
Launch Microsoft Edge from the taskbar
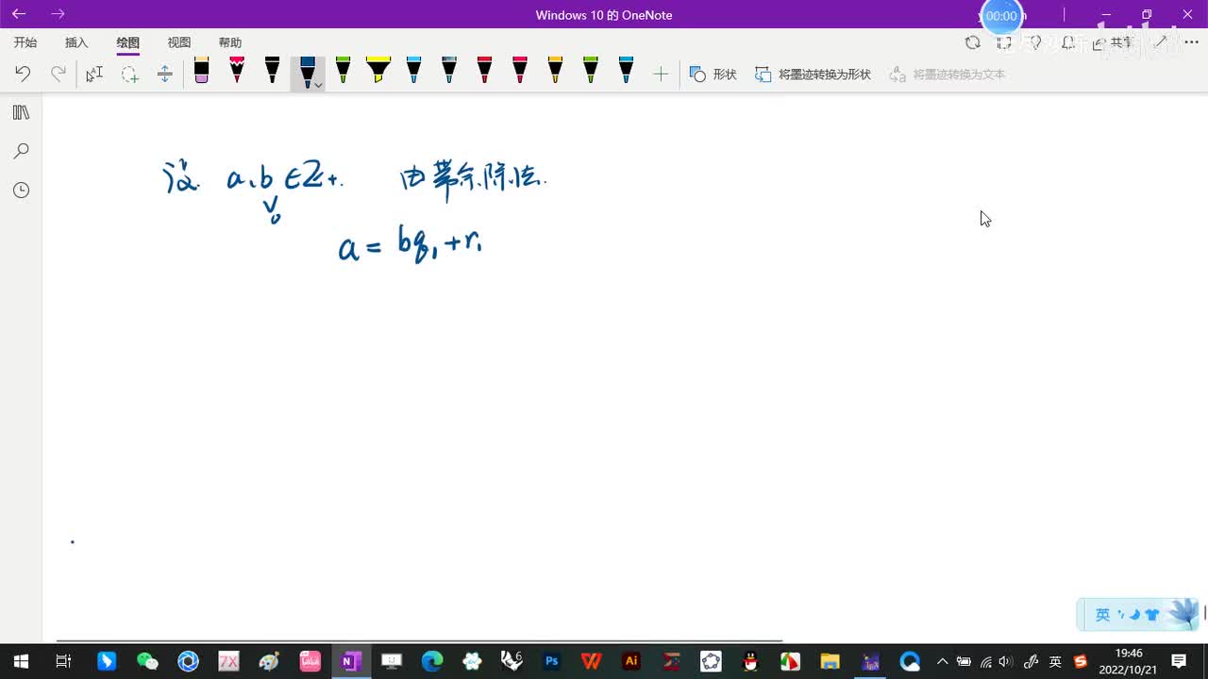point(432,661)
